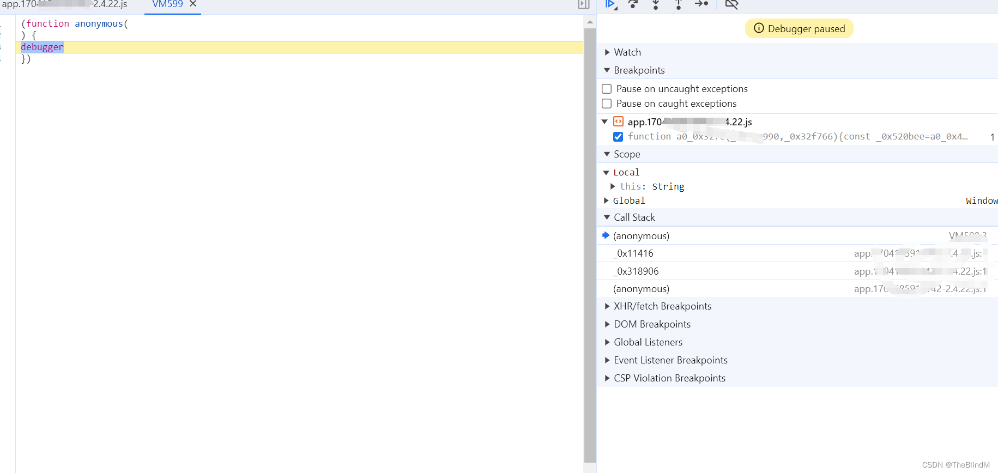Collapse the Call Stack section
Image resolution: width=998 pixels, height=473 pixels.
[x=607, y=217]
